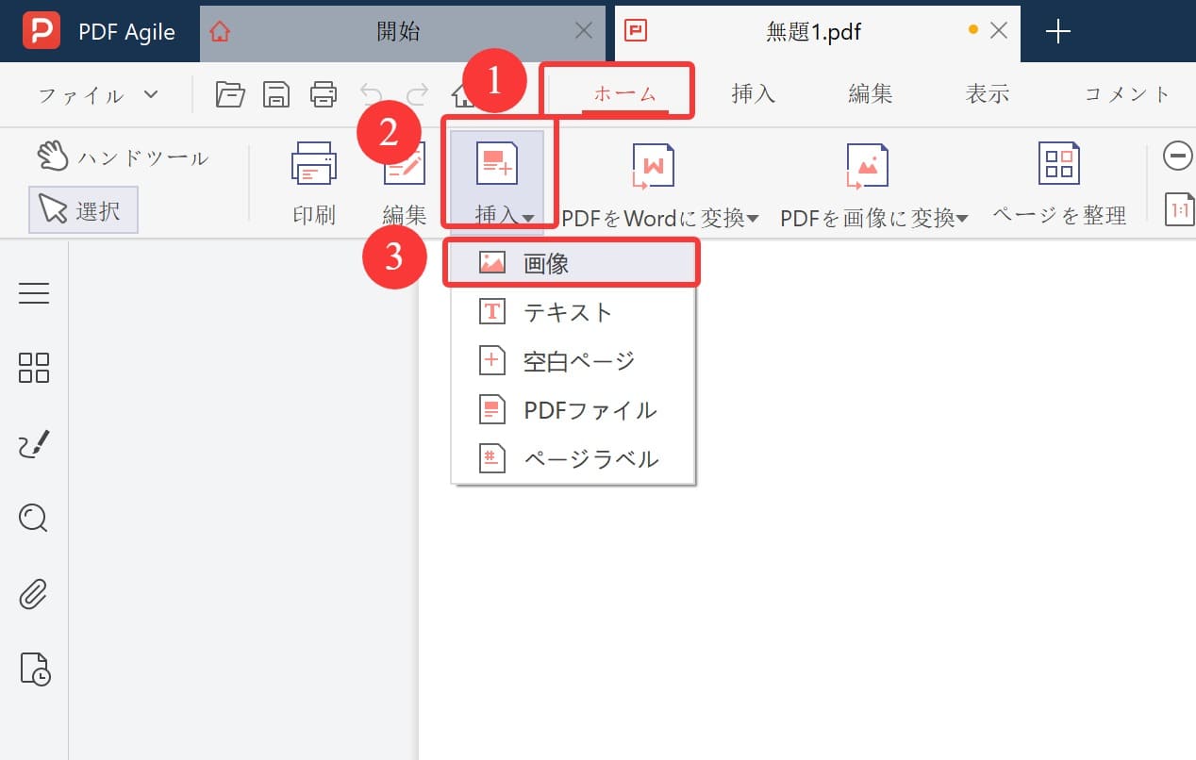Image resolution: width=1196 pixels, height=760 pixels.
Task: Open the attachments panel via the paperclip icon
Action: coord(34,594)
